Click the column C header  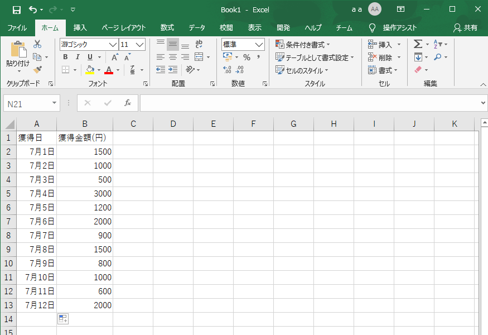(133, 124)
